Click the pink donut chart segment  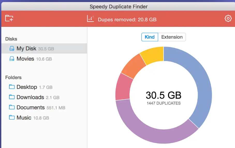123,86
